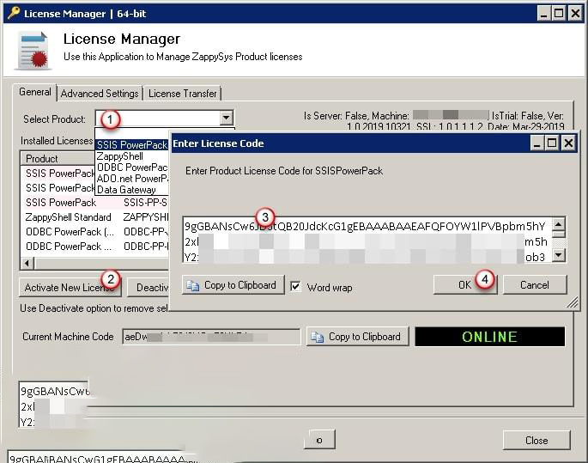Click the partially hidden Deactivate button
Viewport: 588px width, 463px height.
coord(149,288)
